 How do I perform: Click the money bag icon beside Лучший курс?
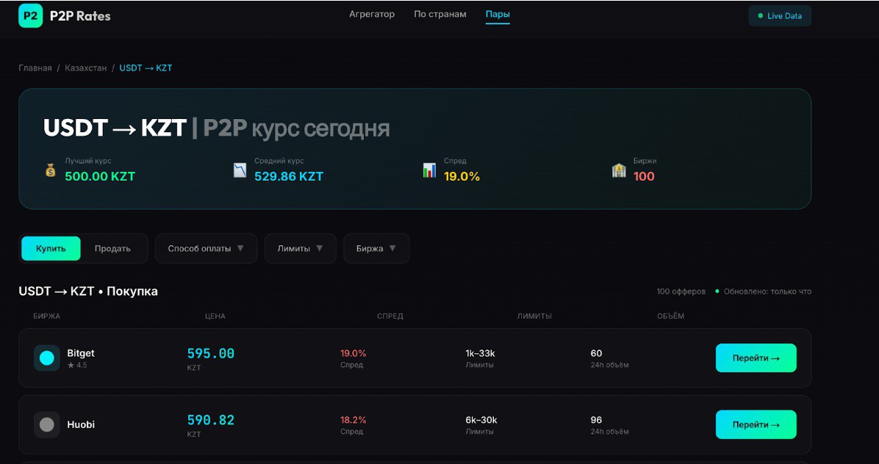(x=51, y=170)
